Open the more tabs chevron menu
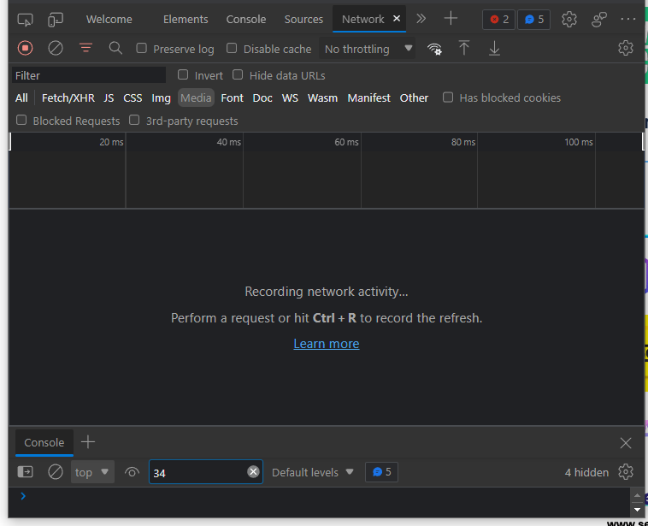The width and height of the screenshot is (648, 526). coord(421,19)
